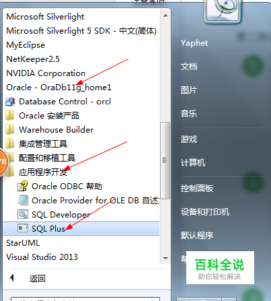
Task: Launch SQL Plus via its icon
Action: [23, 228]
